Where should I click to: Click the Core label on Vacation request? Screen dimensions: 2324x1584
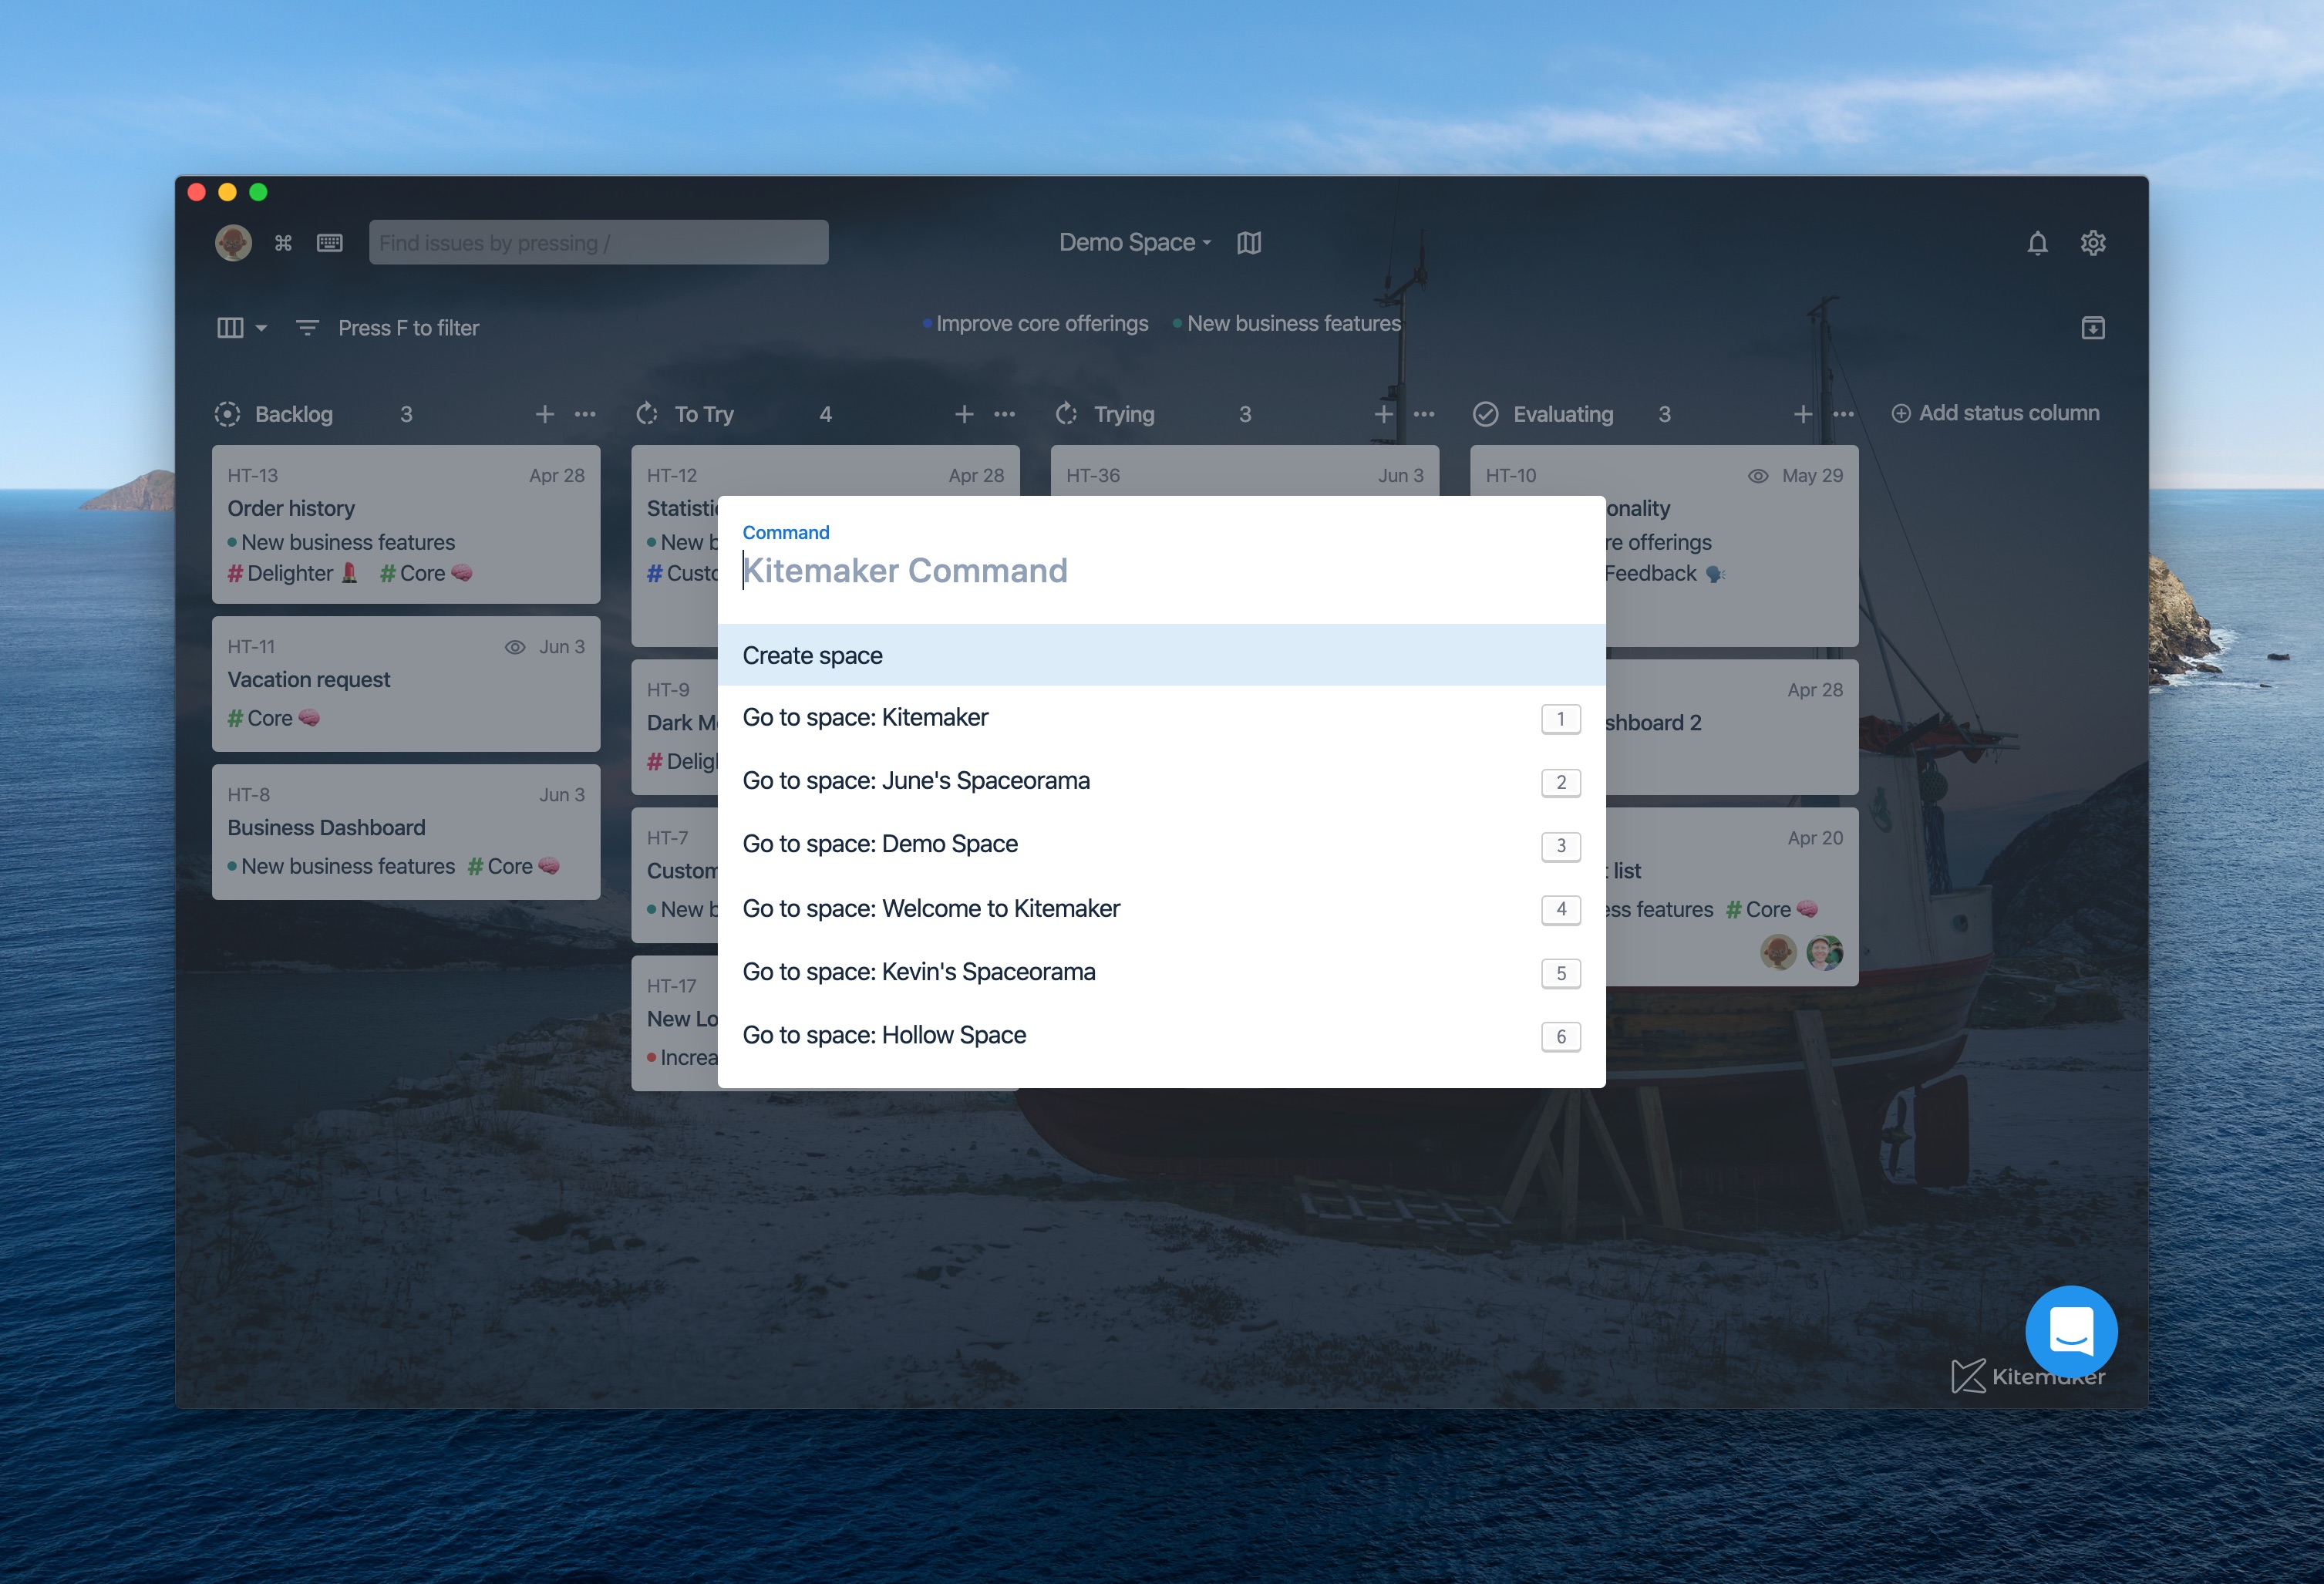point(273,718)
